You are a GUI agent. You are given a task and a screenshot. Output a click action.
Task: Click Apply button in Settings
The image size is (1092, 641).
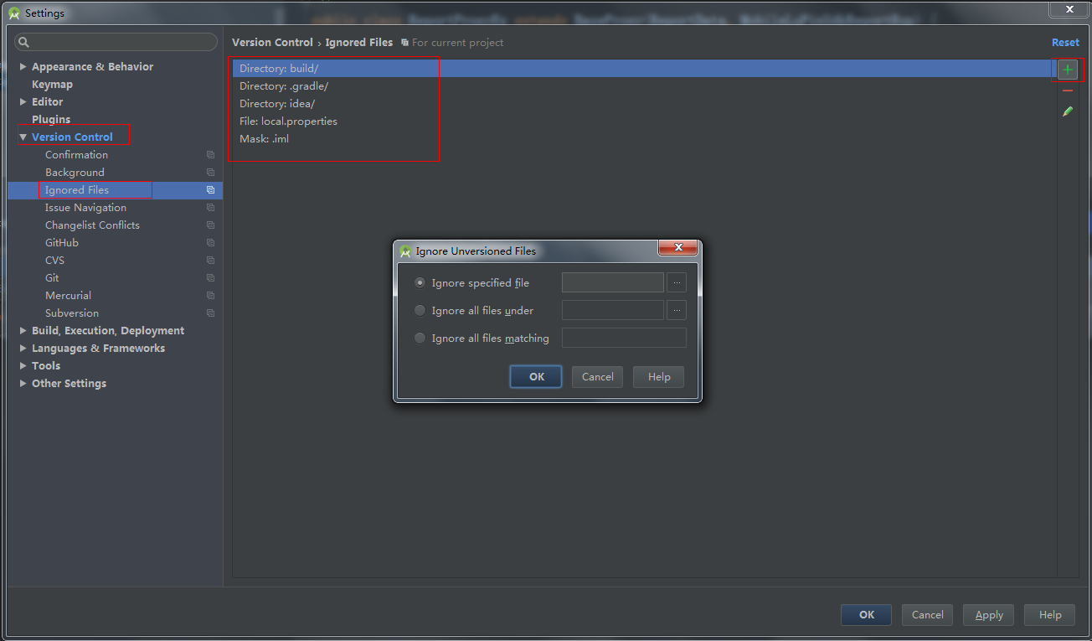[989, 615]
